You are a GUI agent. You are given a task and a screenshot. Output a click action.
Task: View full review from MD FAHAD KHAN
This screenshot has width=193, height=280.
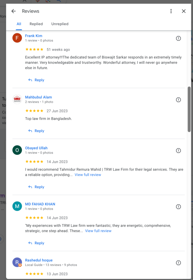coord(98,231)
